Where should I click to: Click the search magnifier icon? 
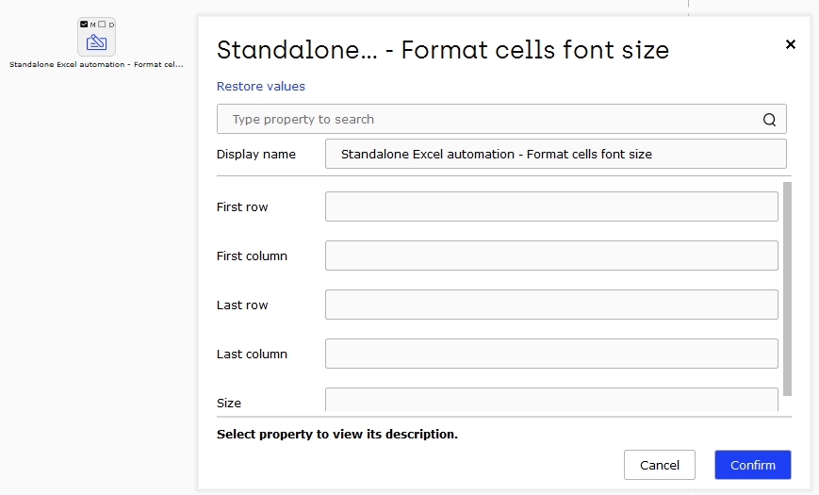769,120
